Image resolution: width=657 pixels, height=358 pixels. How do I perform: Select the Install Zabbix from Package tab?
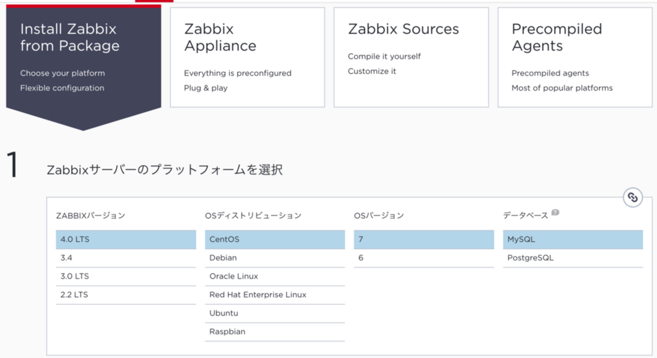coord(83,57)
